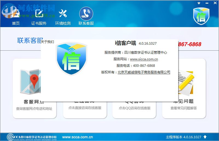Click the i信客户端 heading in About dialog
219x141 pixels.
click(125, 43)
